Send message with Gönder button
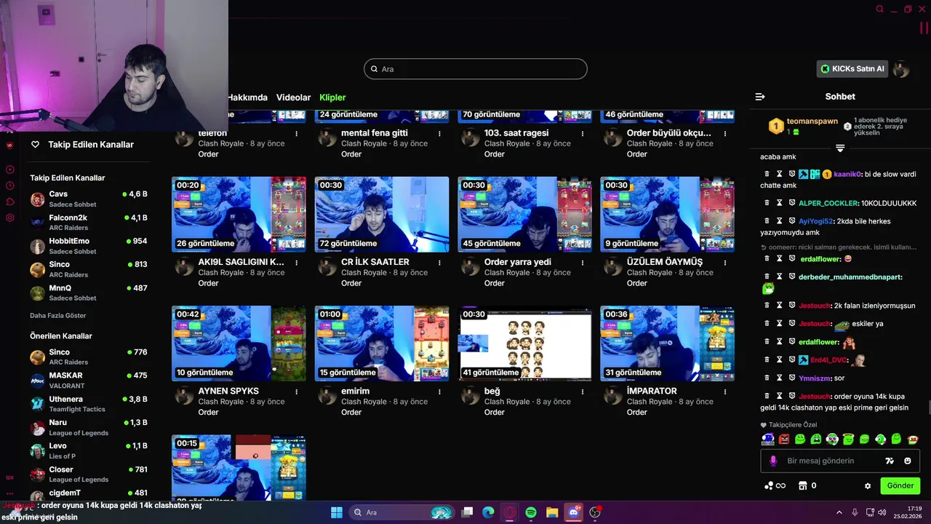The height and width of the screenshot is (524, 931). click(900, 485)
